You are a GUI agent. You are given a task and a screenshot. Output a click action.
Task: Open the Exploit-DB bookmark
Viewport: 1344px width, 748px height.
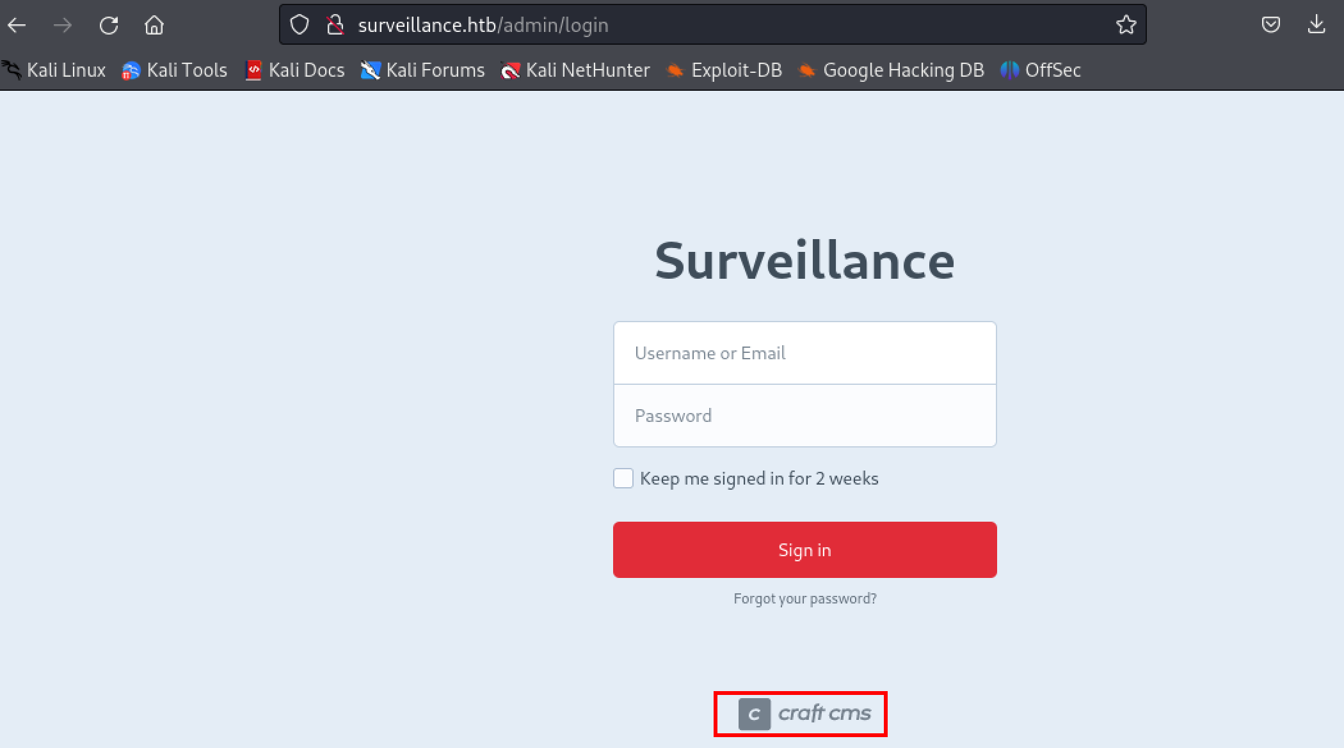(724, 70)
